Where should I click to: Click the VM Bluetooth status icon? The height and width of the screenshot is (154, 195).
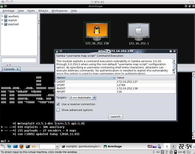[154, 152]
